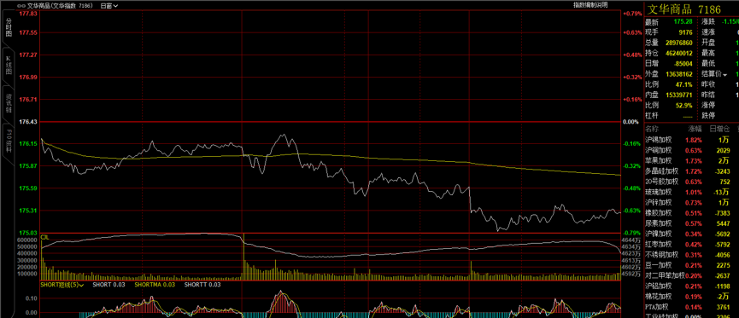The image size is (739, 318).
Task: Open the SHORT短线(5) indicator dropdown
Action: pos(62,285)
